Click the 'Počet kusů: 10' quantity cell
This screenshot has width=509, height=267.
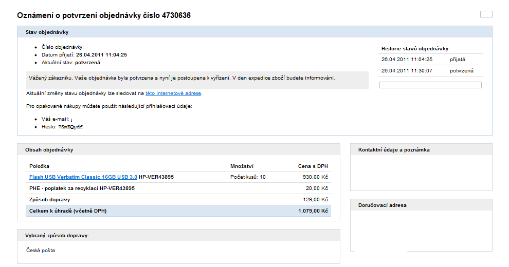click(x=248, y=177)
